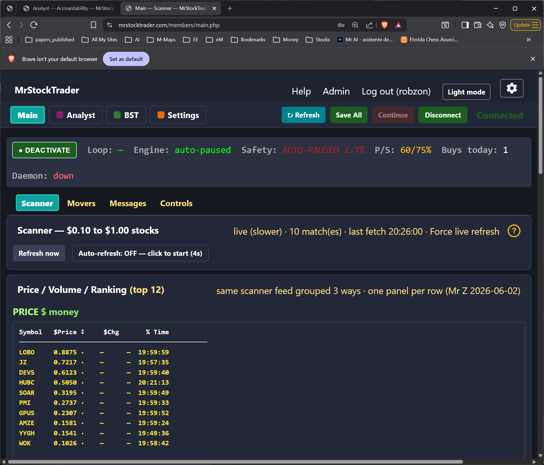544x465 pixels.
Task: Switch to Analyst — Accountability browser tab
Action: tap(69, 8)
